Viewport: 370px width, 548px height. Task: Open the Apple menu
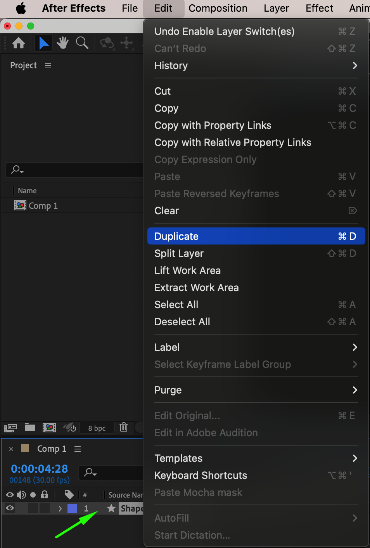click(21, 8)
